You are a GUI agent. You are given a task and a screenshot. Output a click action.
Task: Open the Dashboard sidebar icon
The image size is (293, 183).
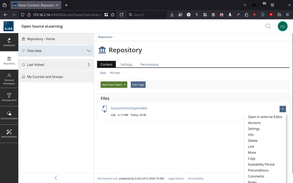(x=9, y=42)
